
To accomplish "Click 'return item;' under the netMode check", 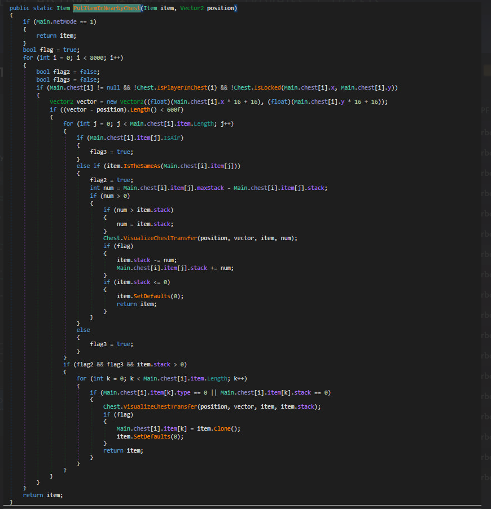I will tap(56, 36).
